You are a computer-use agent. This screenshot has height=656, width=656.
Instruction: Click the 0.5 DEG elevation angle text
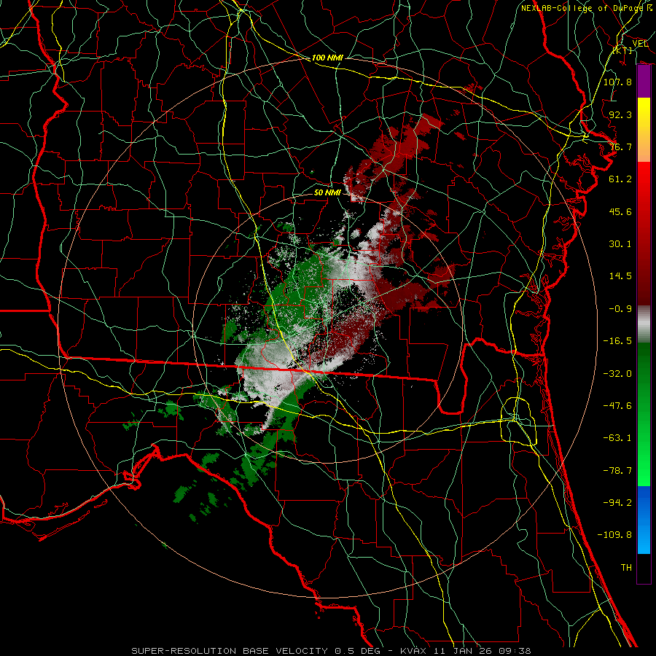pyautogui.click(x=358, y=651)
